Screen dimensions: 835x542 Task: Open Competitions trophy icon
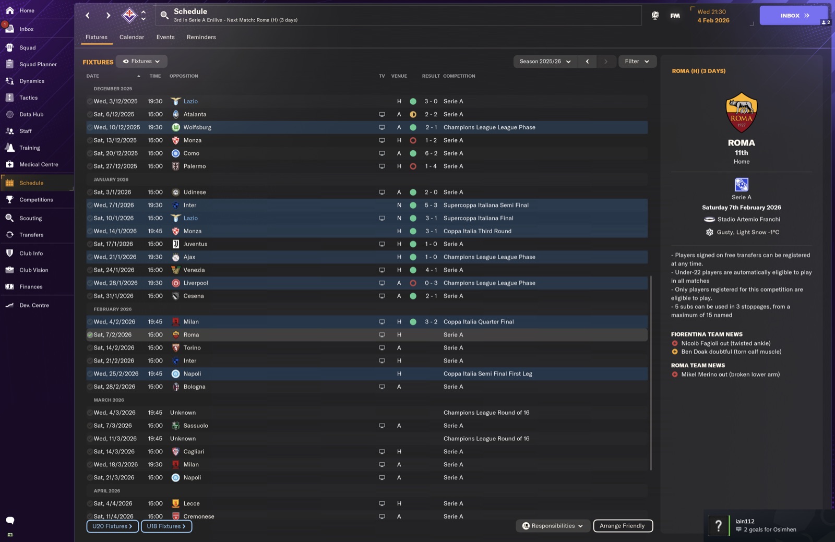pos(9,199)
